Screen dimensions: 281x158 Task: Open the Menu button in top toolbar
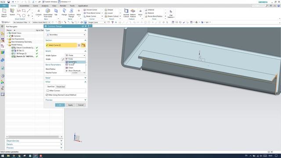6,22
